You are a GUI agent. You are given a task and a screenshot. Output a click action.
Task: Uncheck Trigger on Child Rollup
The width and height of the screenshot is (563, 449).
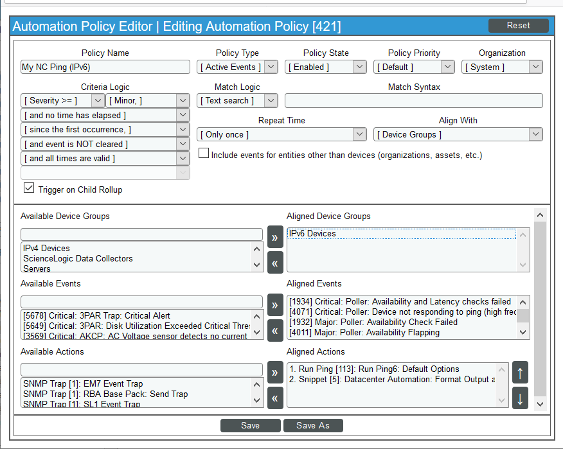tap(29, 189)
